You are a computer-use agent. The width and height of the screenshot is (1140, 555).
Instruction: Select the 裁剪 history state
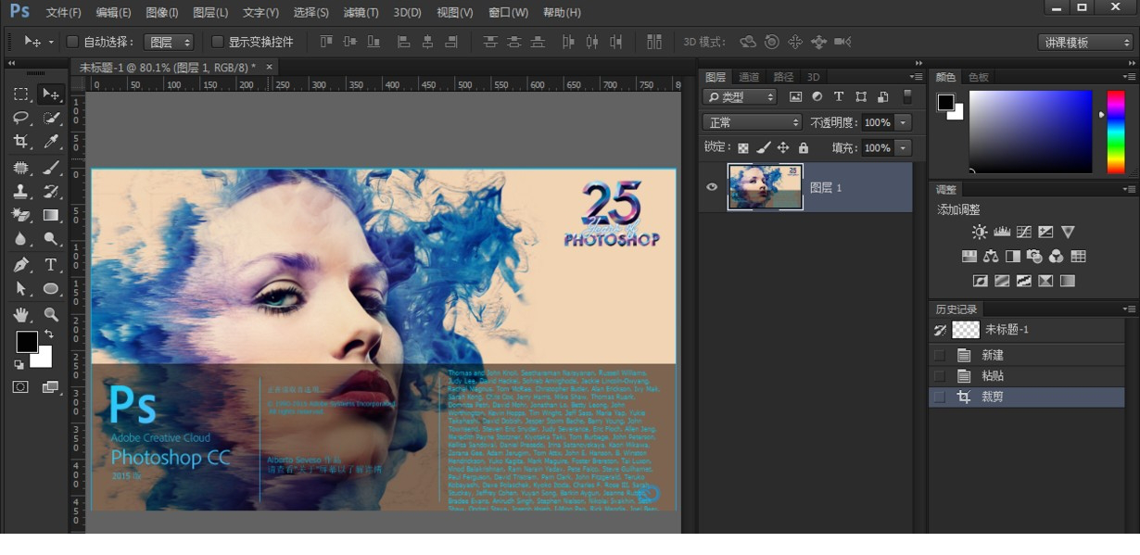1027,397
